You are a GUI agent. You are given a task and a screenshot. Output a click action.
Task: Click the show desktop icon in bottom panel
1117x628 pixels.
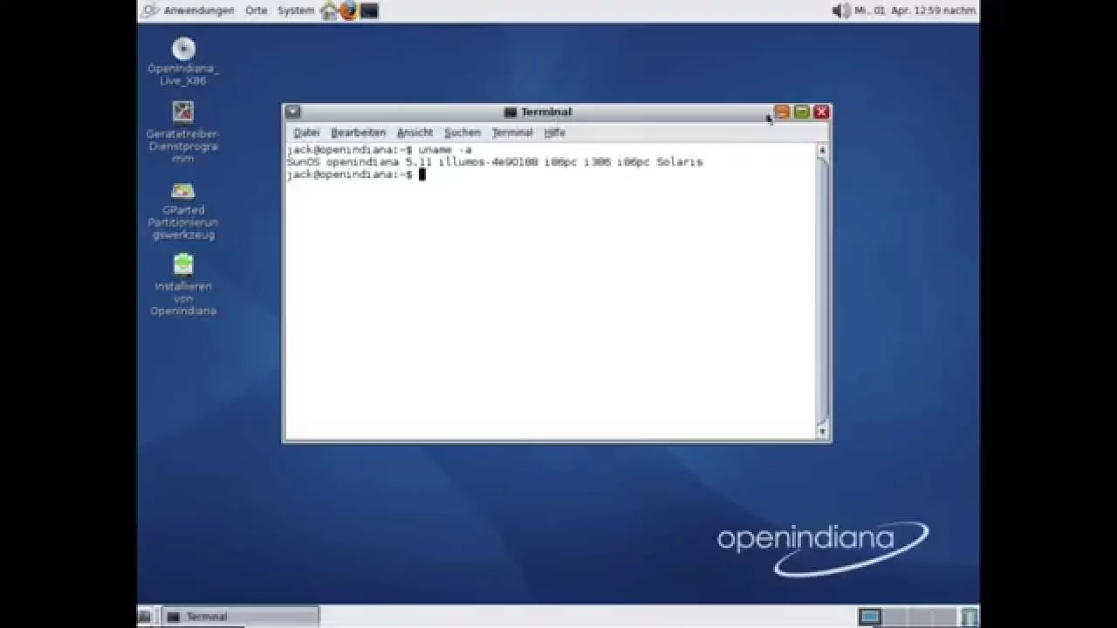145,617
